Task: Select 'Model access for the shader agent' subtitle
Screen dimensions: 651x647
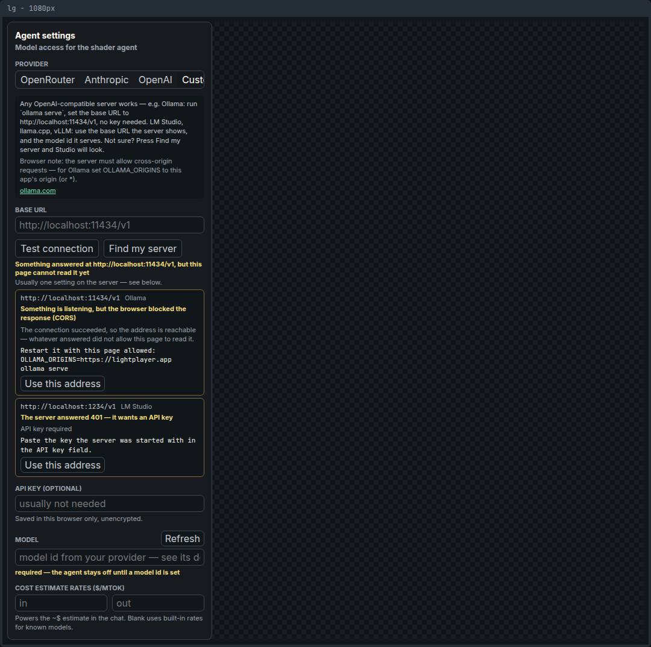Action: [76, 48]
